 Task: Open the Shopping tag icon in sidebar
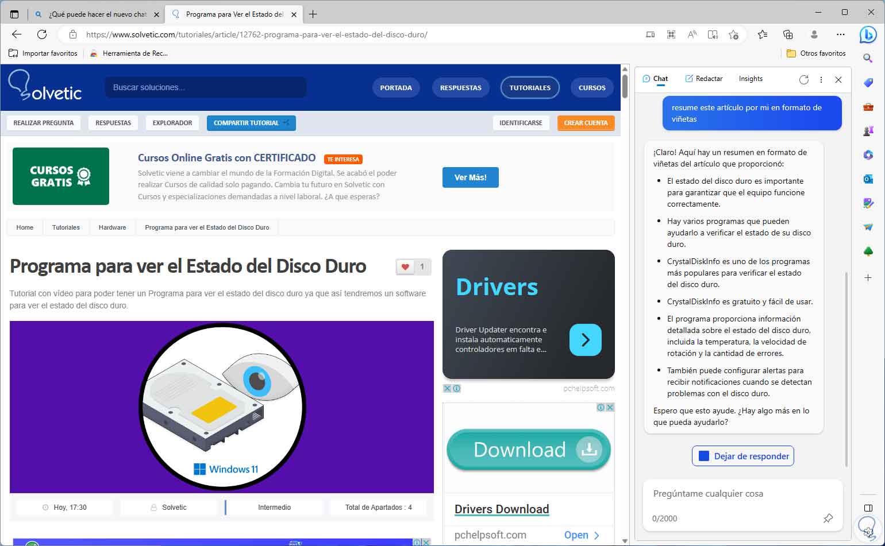pyautogui.click(x=868, y=83)
